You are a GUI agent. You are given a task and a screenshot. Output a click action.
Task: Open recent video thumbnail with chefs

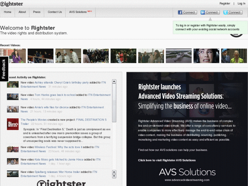68,56
